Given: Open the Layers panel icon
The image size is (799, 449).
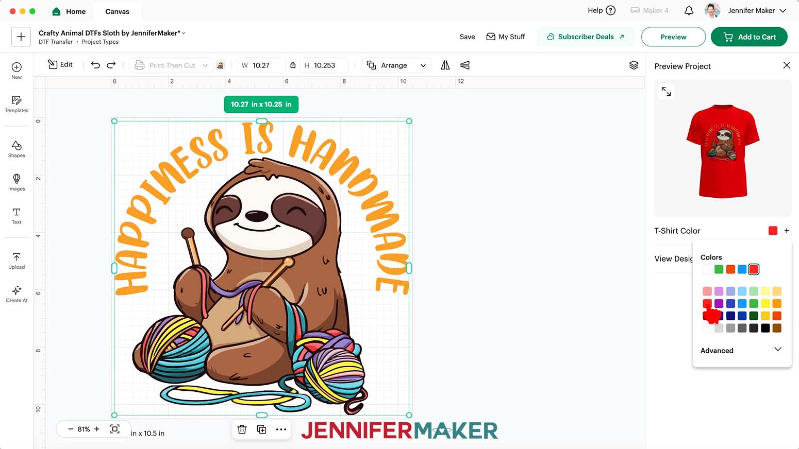Looking at the screenshot, I should click(x=634, y=65).
